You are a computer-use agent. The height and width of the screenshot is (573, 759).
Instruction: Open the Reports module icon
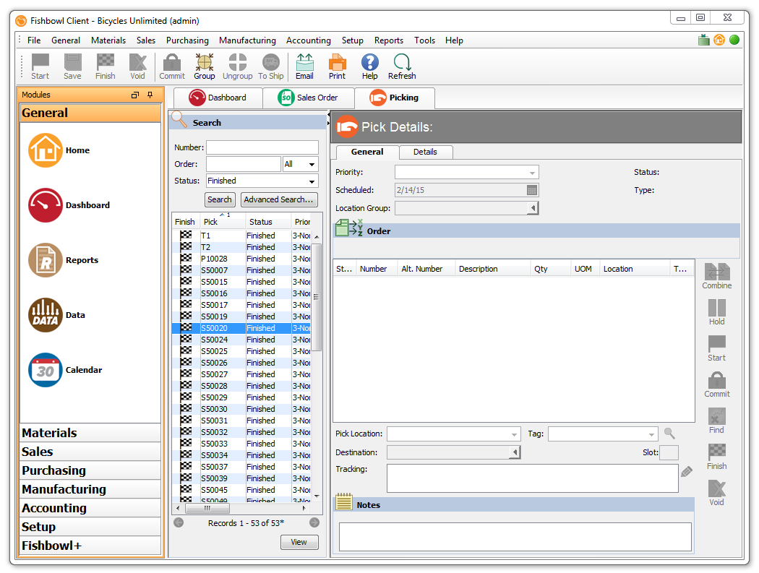pyautogui.click(x=46, y=260)
